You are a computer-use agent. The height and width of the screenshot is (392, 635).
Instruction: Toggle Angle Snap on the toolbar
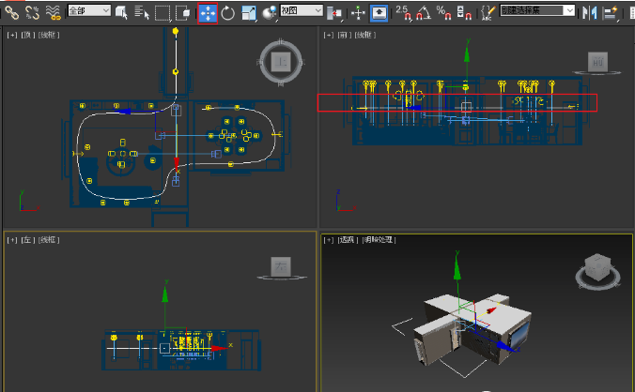click(x=424, y=12)
